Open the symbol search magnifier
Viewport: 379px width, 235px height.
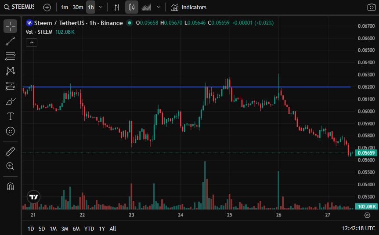(7, 7)
